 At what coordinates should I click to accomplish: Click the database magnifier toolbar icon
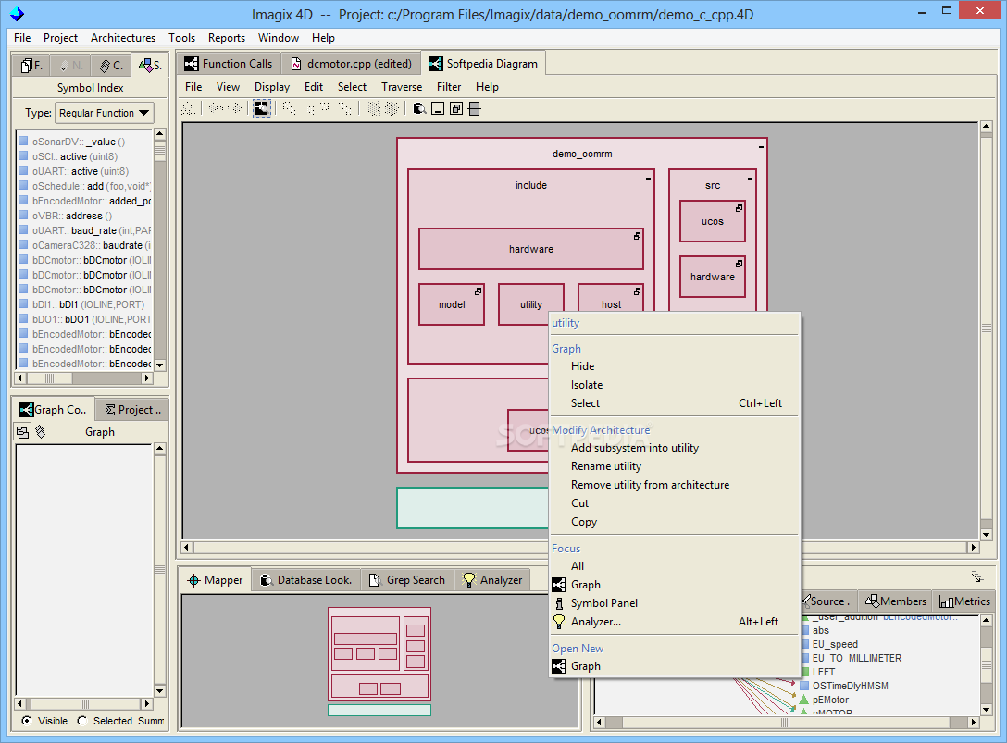pyautogui.click(x=419, y=108)
